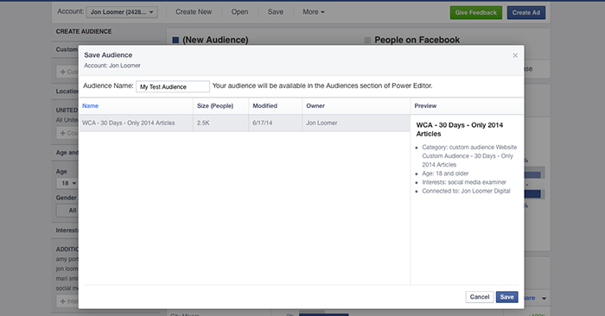This screenshot has width=605, height=316.
Task: Click the Gender All button behind dialog
Action: pos(68,211)
